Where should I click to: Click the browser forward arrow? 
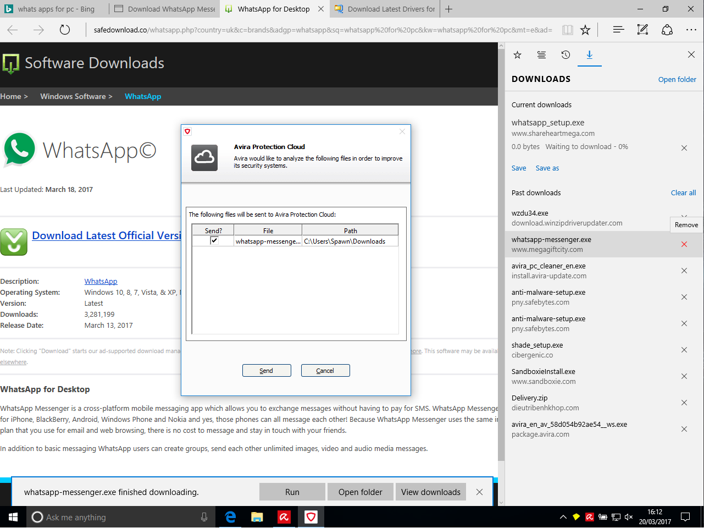38,30
